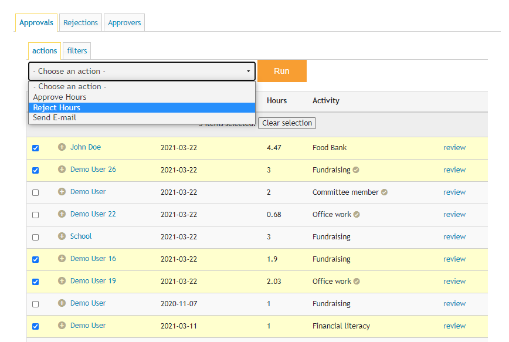Image resolution: width=509 pixels, height=342 pixels.
Task: Click plus icon beside Demo User 19
Action: pyautogui.click(x=62, y=281)
